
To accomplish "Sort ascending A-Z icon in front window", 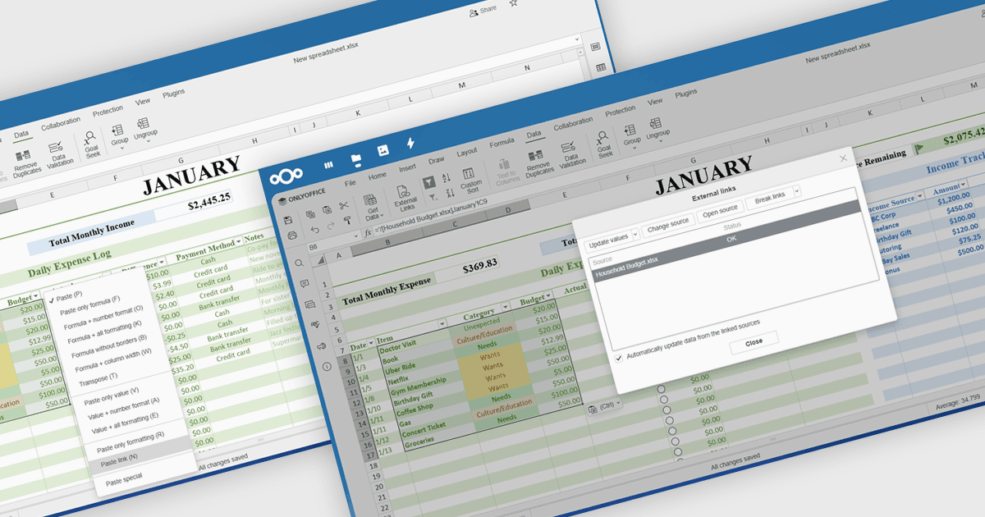I will point(447,177).
